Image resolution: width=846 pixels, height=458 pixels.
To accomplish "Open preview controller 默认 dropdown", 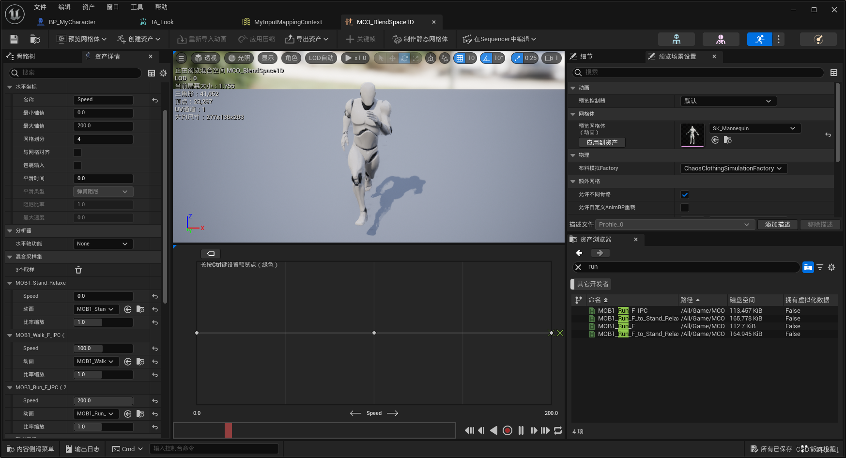I will pos(728,101).
